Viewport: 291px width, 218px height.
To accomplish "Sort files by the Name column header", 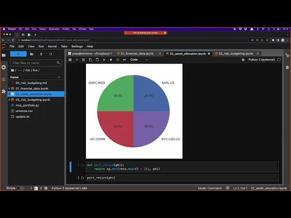I will point(35,77).
